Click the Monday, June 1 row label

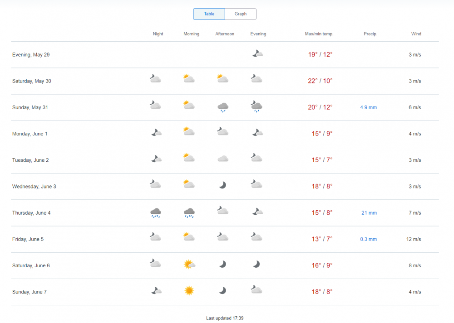tap(30, 134)
